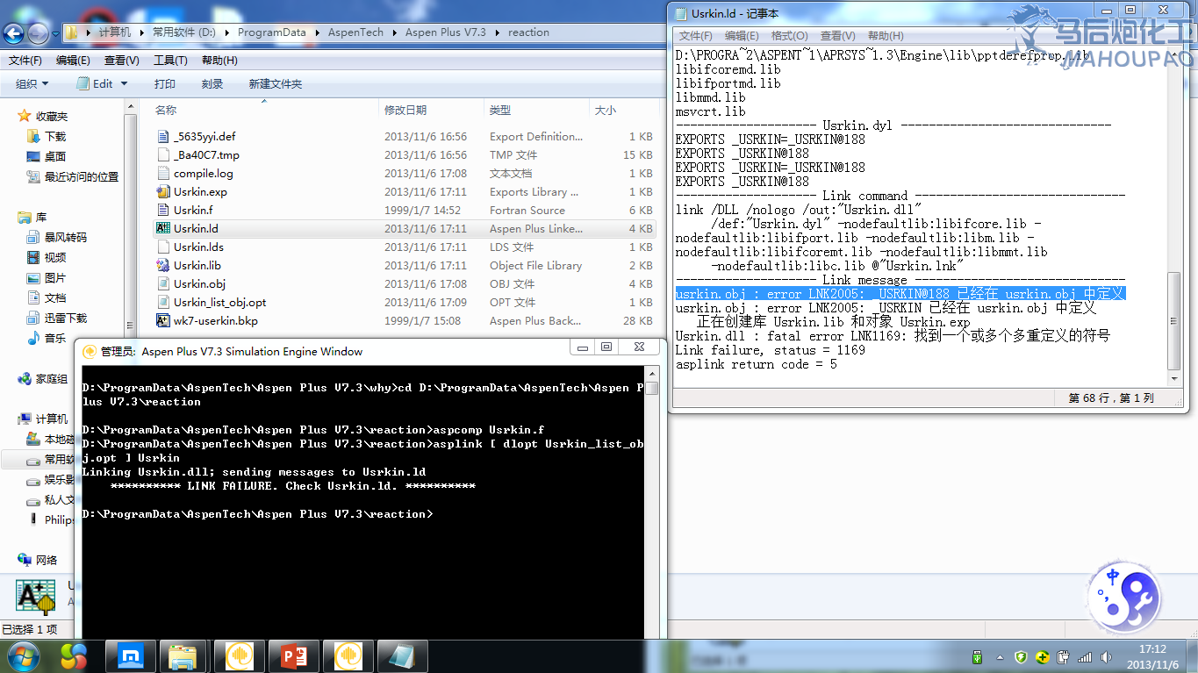Viewport: 1198px width, 673px height.
Task: Click the 新建文件夹 button
Action: [275, 83]
